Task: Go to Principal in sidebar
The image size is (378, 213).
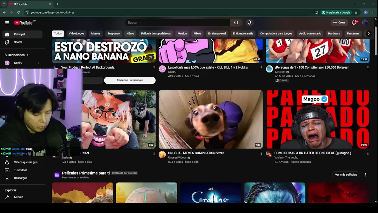Action: pyautogui.click(x=22, y=34)
